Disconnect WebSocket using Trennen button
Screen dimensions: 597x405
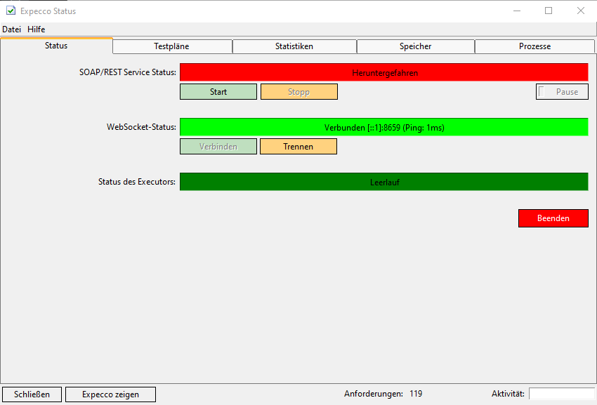click(298, 147)
